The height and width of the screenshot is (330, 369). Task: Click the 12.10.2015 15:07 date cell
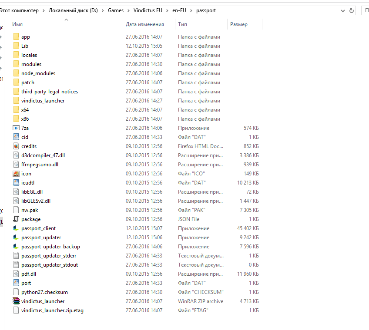click(x=144, y=228)
